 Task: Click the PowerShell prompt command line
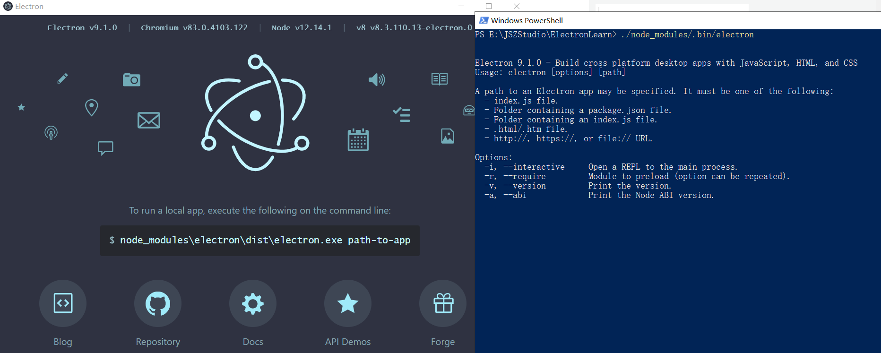614,34
